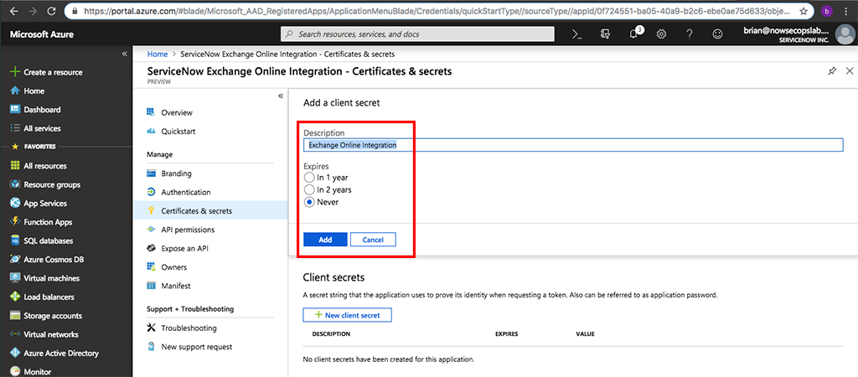Open Certificates & secrets menu item

tap(210, 210)
